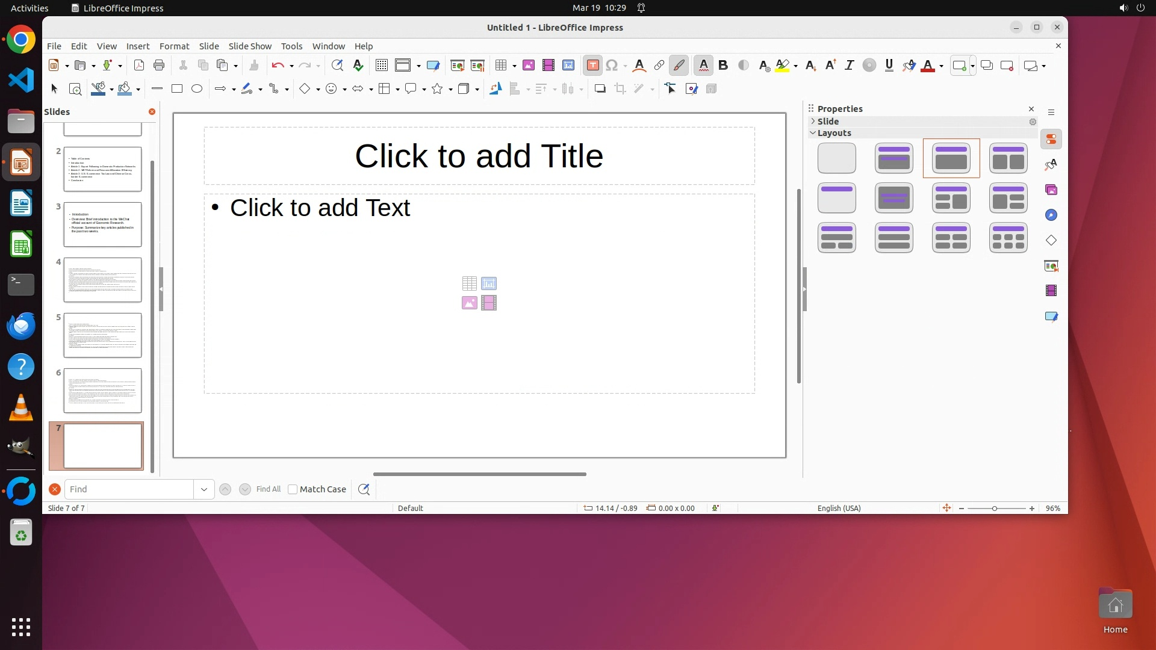Viewport: 1156px width, 650px height.
Task: Click the Bold formatting icon
Action: point(723,66)
